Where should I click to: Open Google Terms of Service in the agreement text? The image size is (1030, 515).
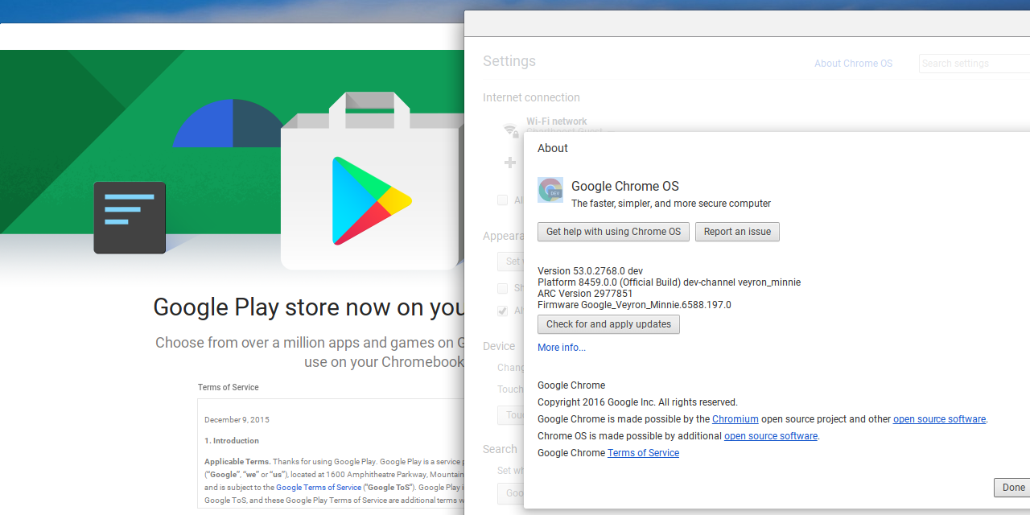click(318, 487)
